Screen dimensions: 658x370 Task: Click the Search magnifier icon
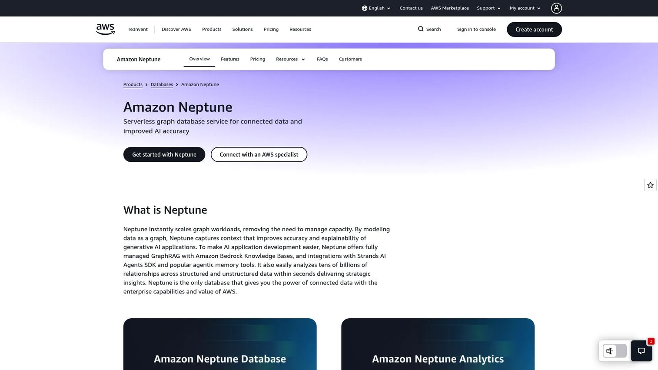pyautogui.click(x=421, y=29)
